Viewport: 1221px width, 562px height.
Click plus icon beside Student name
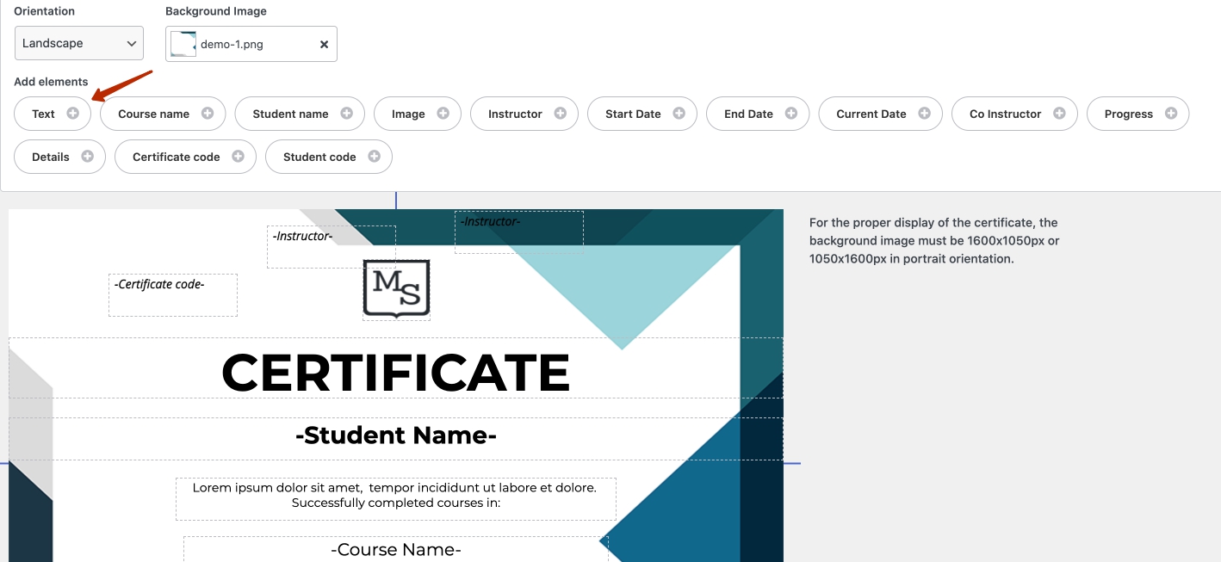[x=346, y=114]
